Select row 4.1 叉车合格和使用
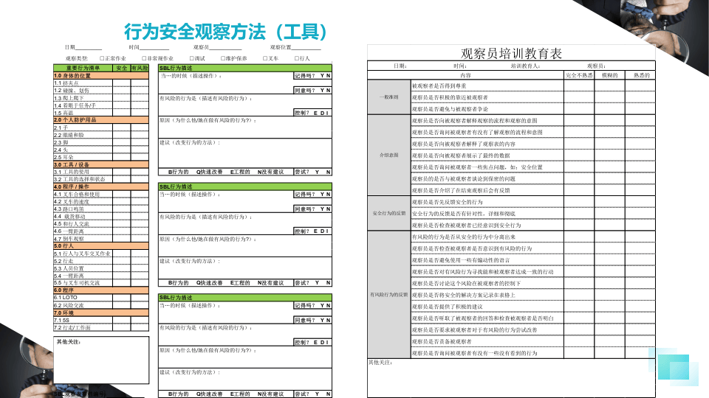Screen dimensions: 709x398 (101, 195)
